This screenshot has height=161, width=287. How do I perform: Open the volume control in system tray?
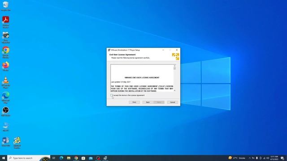tap(268, 158)
